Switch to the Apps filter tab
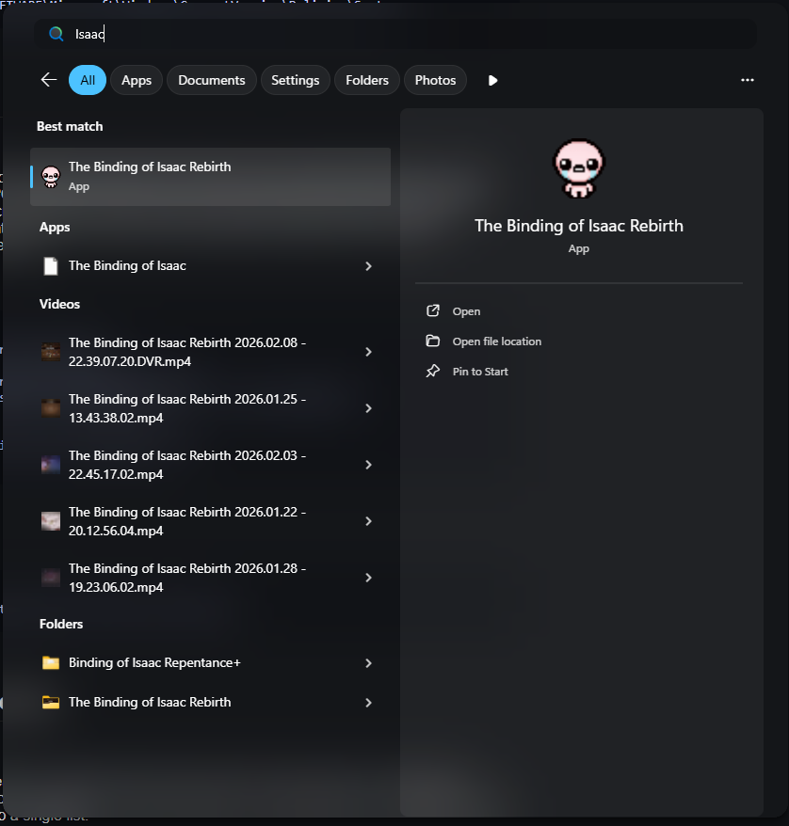Screen dimensions: 789x826 [137, 80]
